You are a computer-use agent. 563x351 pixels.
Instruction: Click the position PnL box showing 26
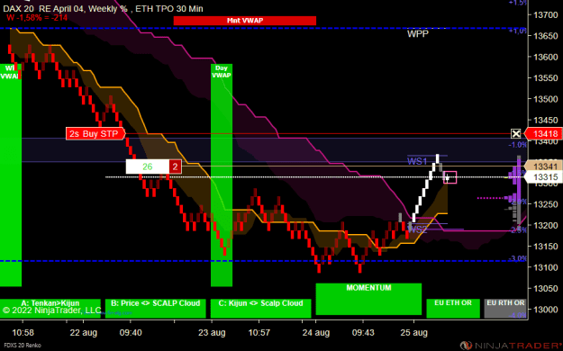(148, 166)
